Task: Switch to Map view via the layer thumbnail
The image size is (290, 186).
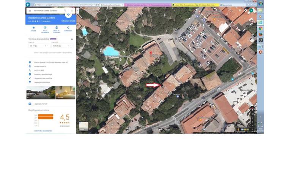Action: (x=84, y=126)
